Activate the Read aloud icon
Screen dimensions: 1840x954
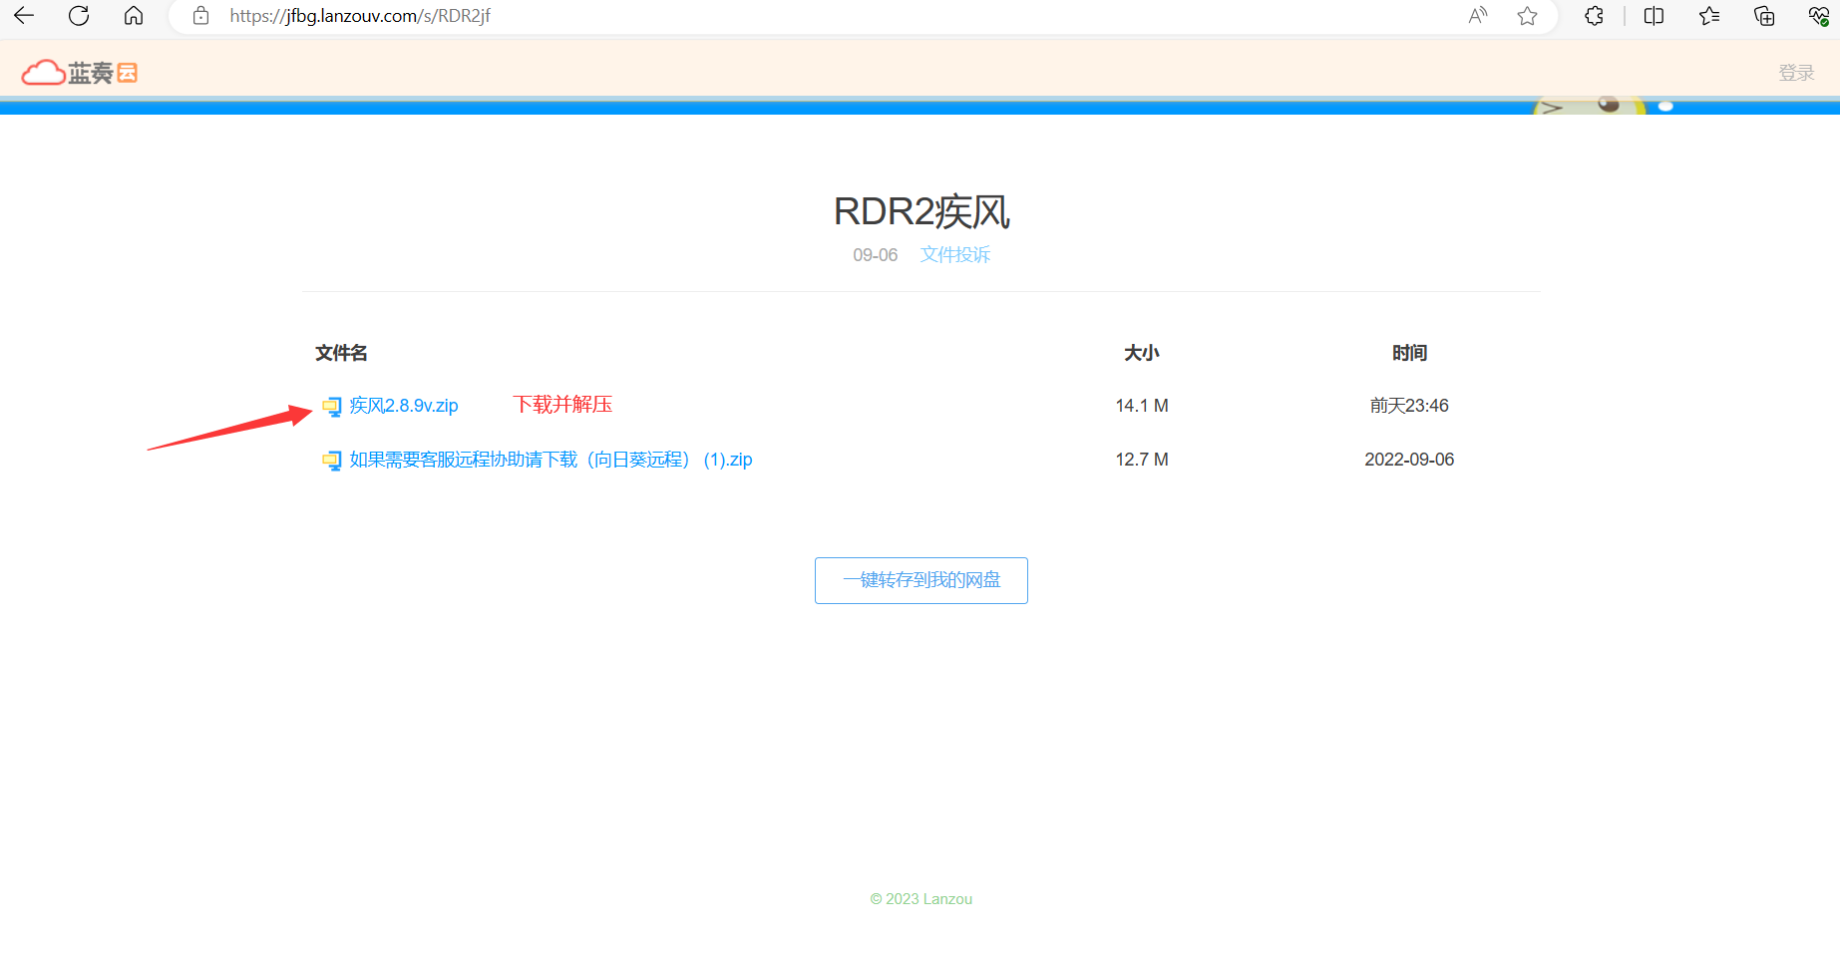(x=1478, y=16)
